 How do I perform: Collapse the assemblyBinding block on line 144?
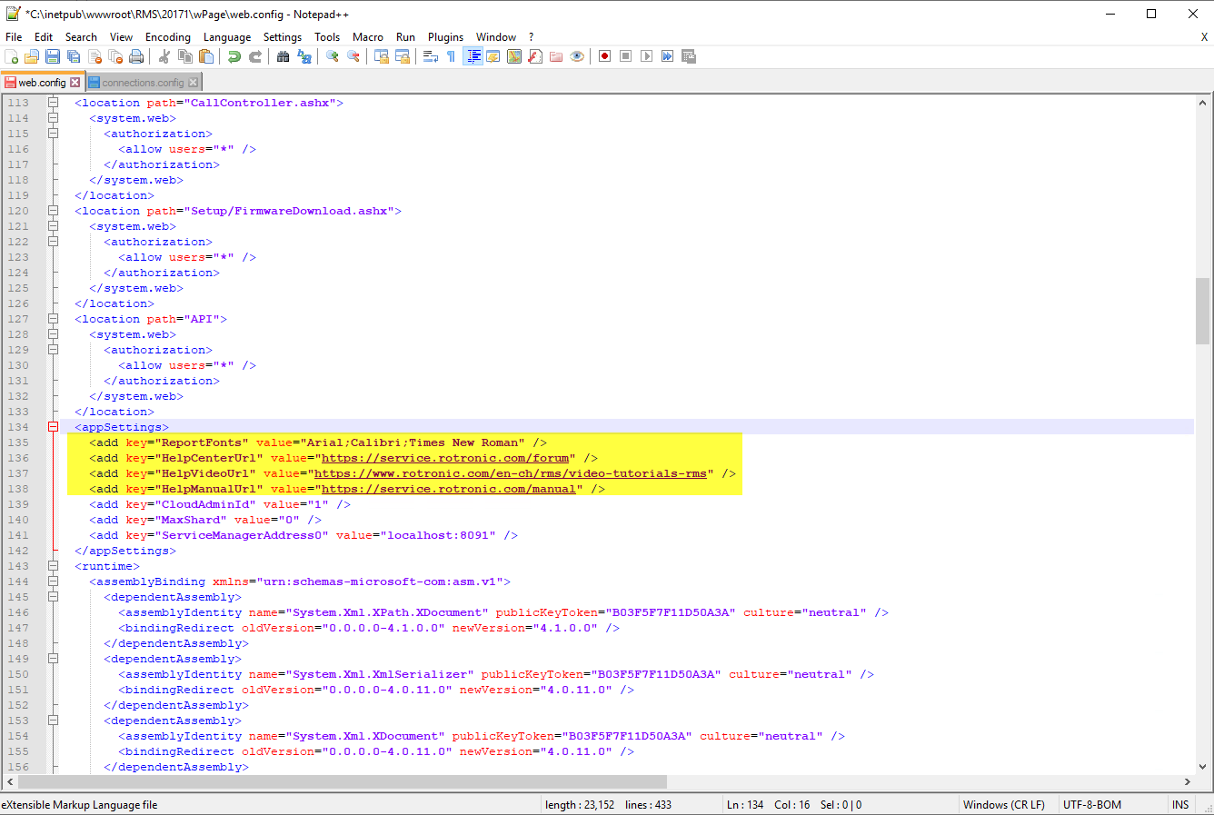click(53, 581)
